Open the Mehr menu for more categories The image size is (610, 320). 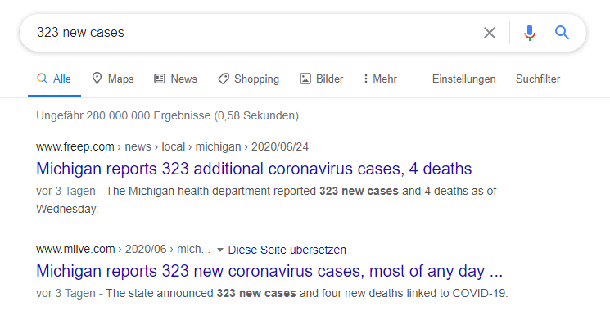(x=380, y=79)
